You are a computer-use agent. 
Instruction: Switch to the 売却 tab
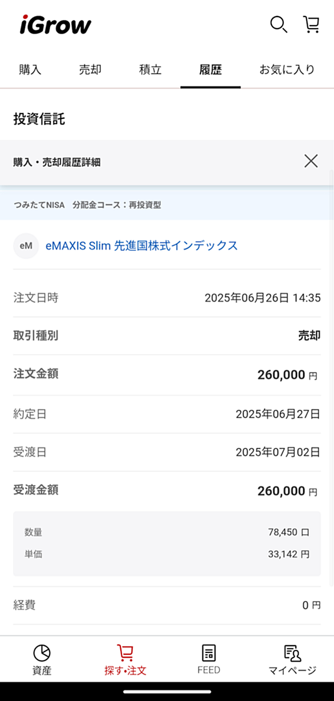pos(90,70)
